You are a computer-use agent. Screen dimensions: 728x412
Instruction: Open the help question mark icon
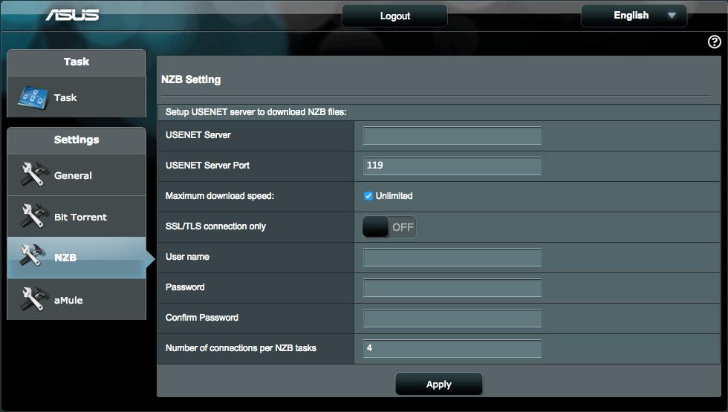[x=714, y=42]
